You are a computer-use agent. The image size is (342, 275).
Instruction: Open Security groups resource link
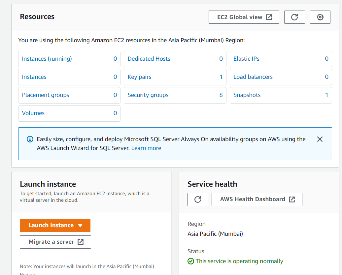tap(148, 95)
